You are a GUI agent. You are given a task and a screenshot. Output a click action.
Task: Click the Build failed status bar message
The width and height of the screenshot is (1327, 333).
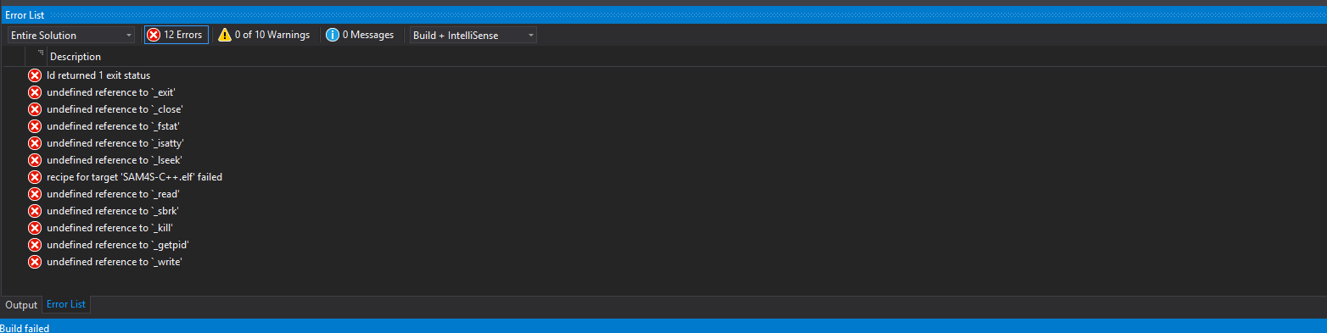pos(25,328)
